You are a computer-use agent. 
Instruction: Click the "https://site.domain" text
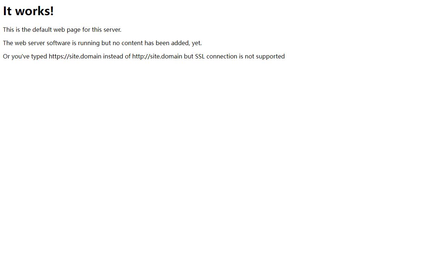coord(75,57)
